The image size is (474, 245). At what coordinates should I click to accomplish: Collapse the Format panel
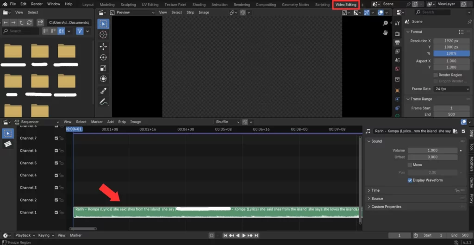(416, 32)
